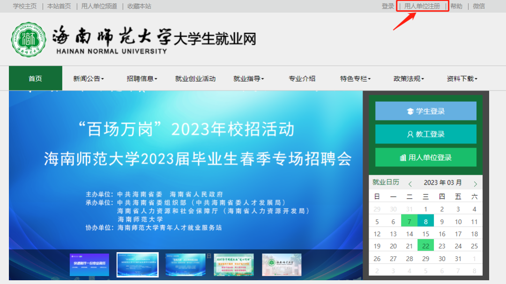Viewport: 506px width, 284px height.
Task: Open the 微信 WeChat option in the top bar
Action: click(479, 6)
